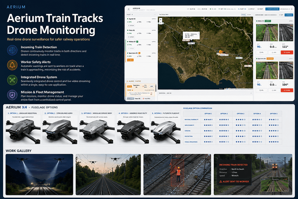This screenshot has width=298, height=199.
Task: Click the Incoming Train Detection radar icon
Action: click(x=12, y=50)
